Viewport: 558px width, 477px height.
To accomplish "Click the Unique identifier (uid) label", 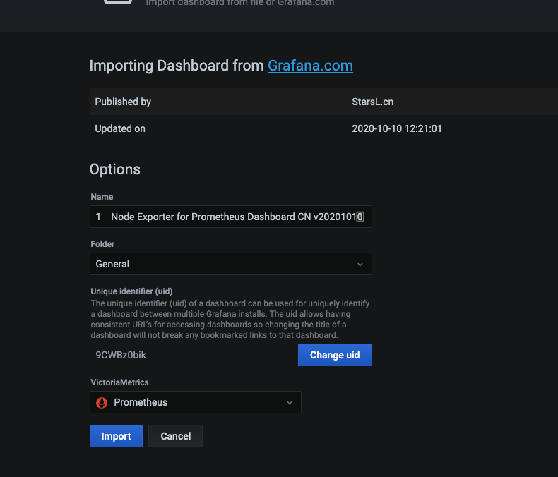I will [x=131, y=291].
